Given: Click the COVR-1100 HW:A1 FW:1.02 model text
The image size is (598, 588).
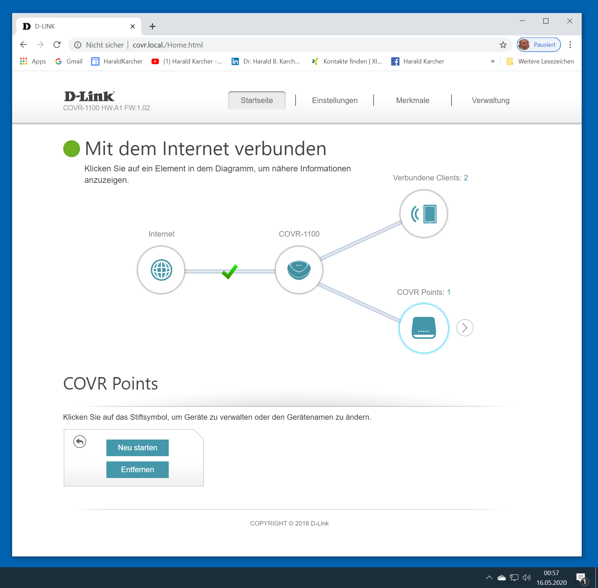Looking at the screenshot, I should click(x=106, y=108).
